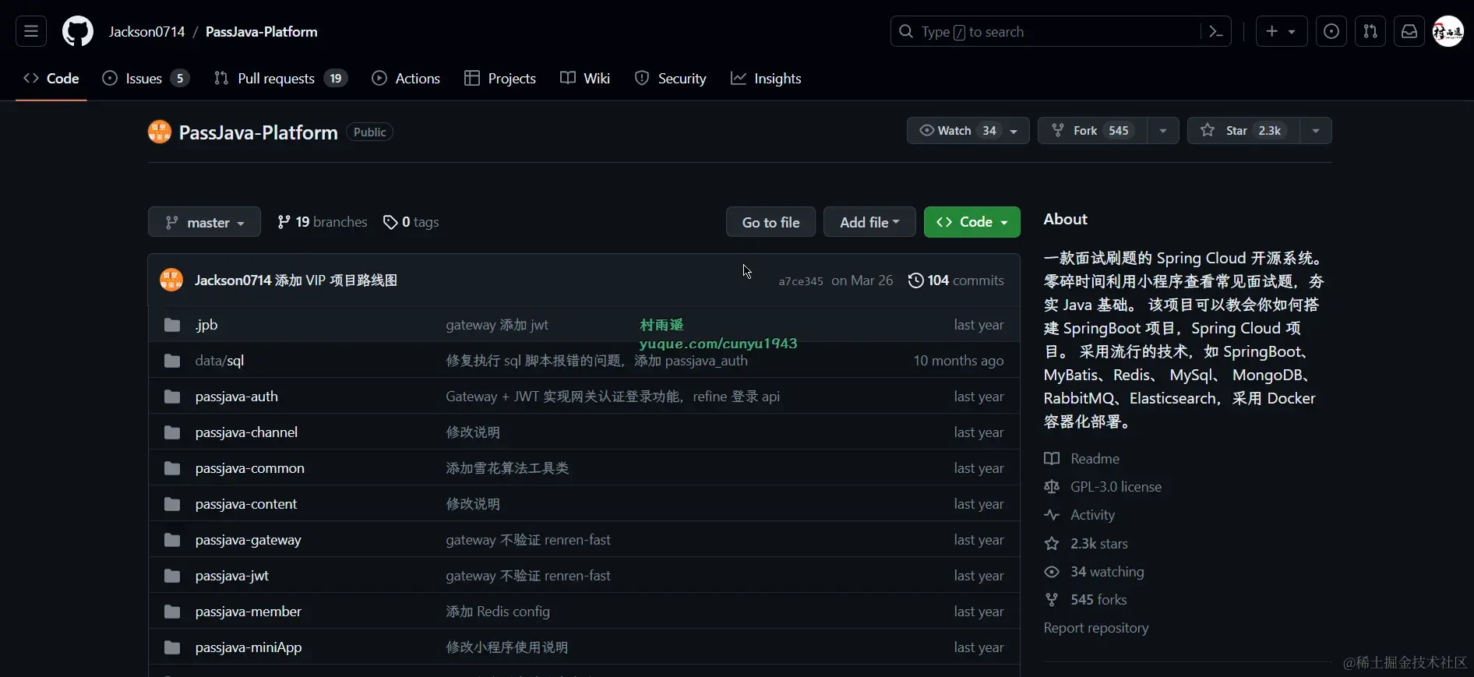The width and height of the screenshot is (1474, 677).
Task: Click the PassJava-Platform repository title
Action: [259, 132]
